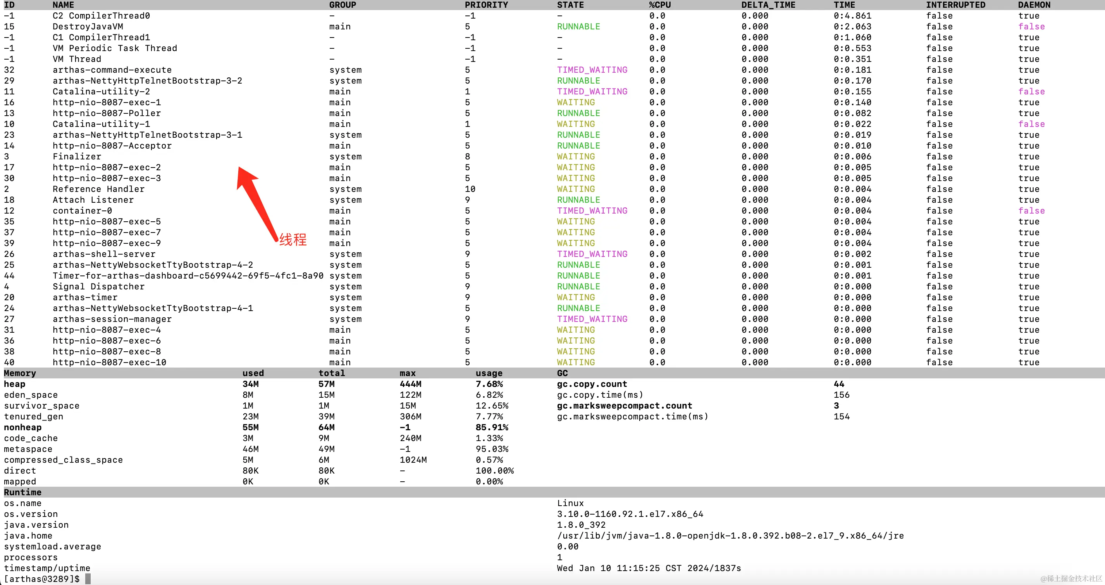Click the TIMED_WAITING state of arthas-command-execute
1105x585 pixels.
592,70
